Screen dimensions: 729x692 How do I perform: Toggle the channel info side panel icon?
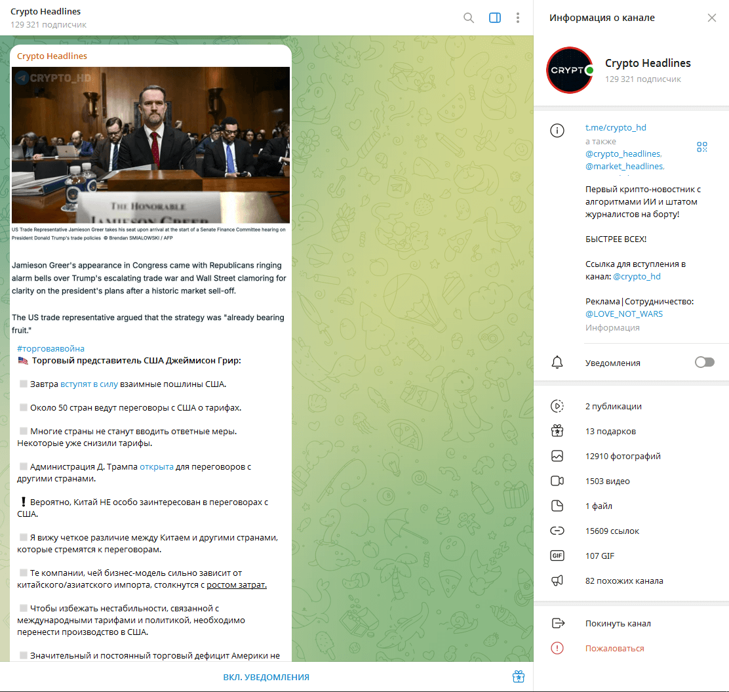[495, 18]
